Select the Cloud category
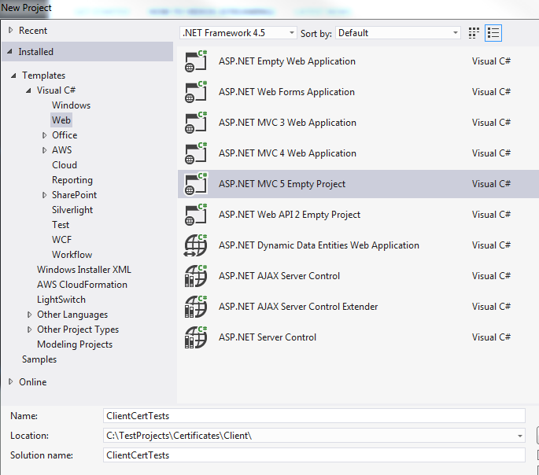539x475 pixels. [65, 165]
